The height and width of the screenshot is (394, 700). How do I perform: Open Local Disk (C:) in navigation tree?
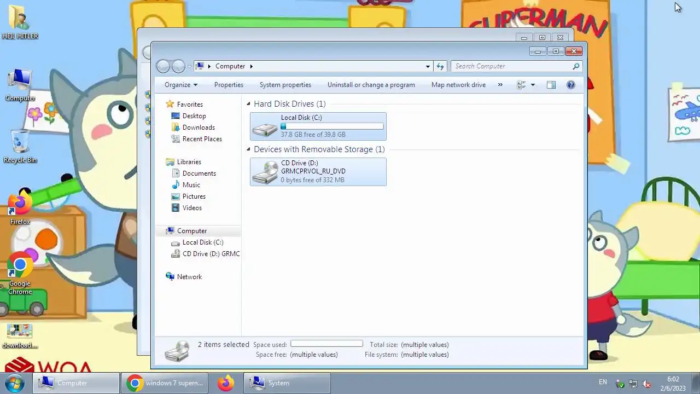click(x=203, y=242)
